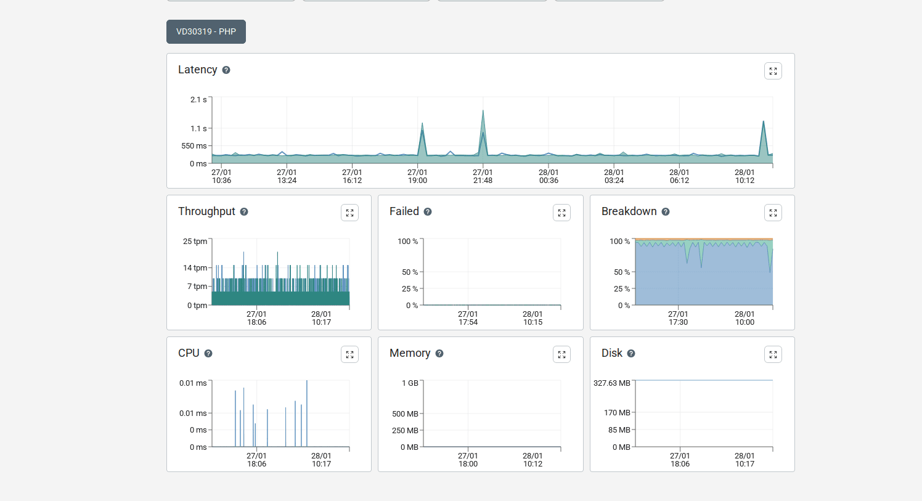Click the 28/01 00:36 latency time label
This screenshot has width=922, height=501.
549,177
